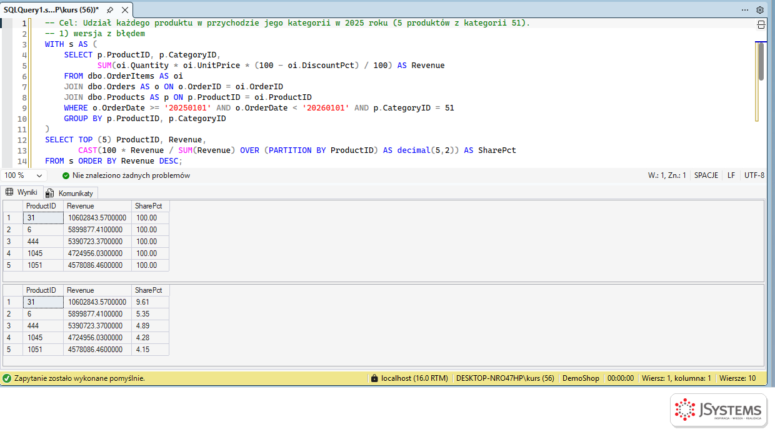Click the 'Wiersz: 1, kolumna: 1' status entry

(677, 378)
